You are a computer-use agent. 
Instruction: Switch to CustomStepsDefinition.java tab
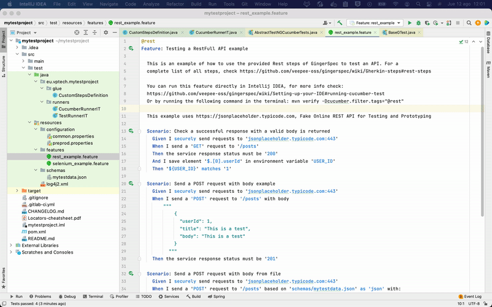(153, 33)
